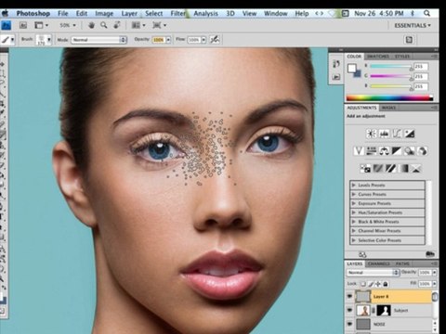Open the Layer menu
The image size is (446, 334).
(x=129, y=13)
